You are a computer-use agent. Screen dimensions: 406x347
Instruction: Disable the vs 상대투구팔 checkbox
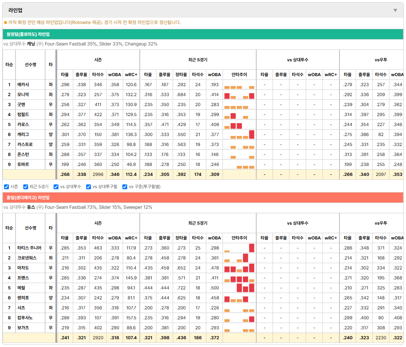coord(88,187)
